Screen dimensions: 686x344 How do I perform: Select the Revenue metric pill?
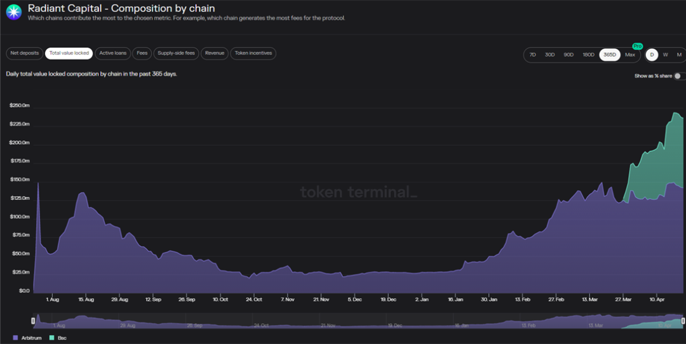point(215,53)
